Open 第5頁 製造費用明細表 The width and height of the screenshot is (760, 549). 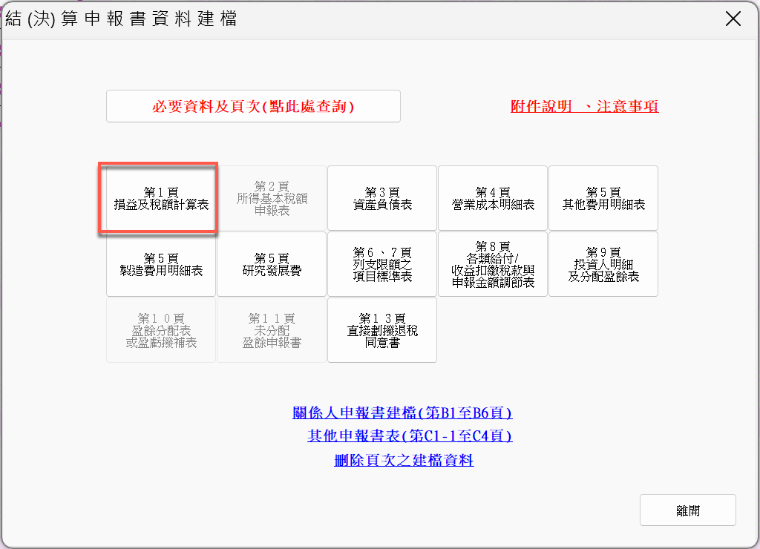click(161, 264)
